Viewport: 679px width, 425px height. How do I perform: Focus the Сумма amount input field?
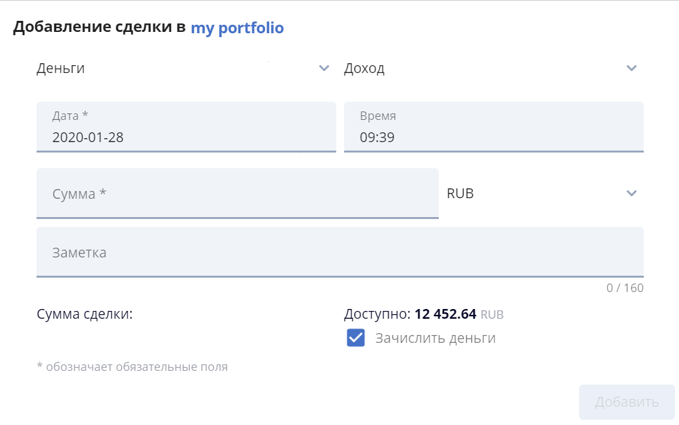point(237,194)
